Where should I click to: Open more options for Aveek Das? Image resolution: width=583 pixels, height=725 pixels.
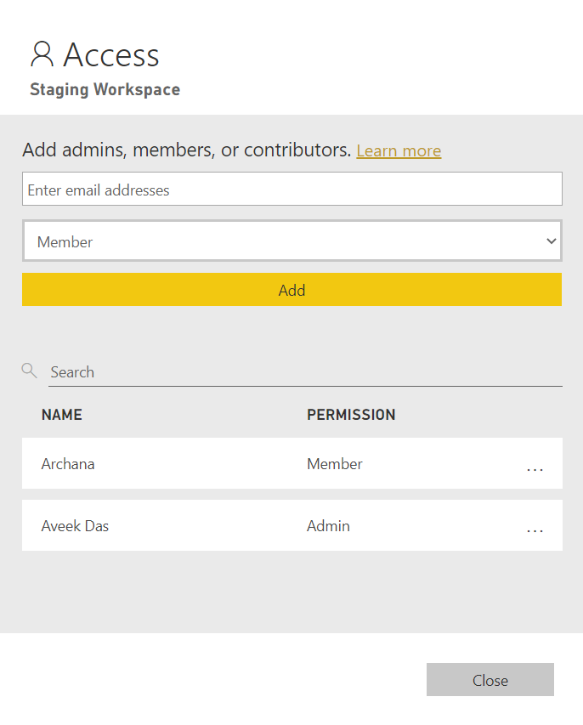[x=535, y=531]
